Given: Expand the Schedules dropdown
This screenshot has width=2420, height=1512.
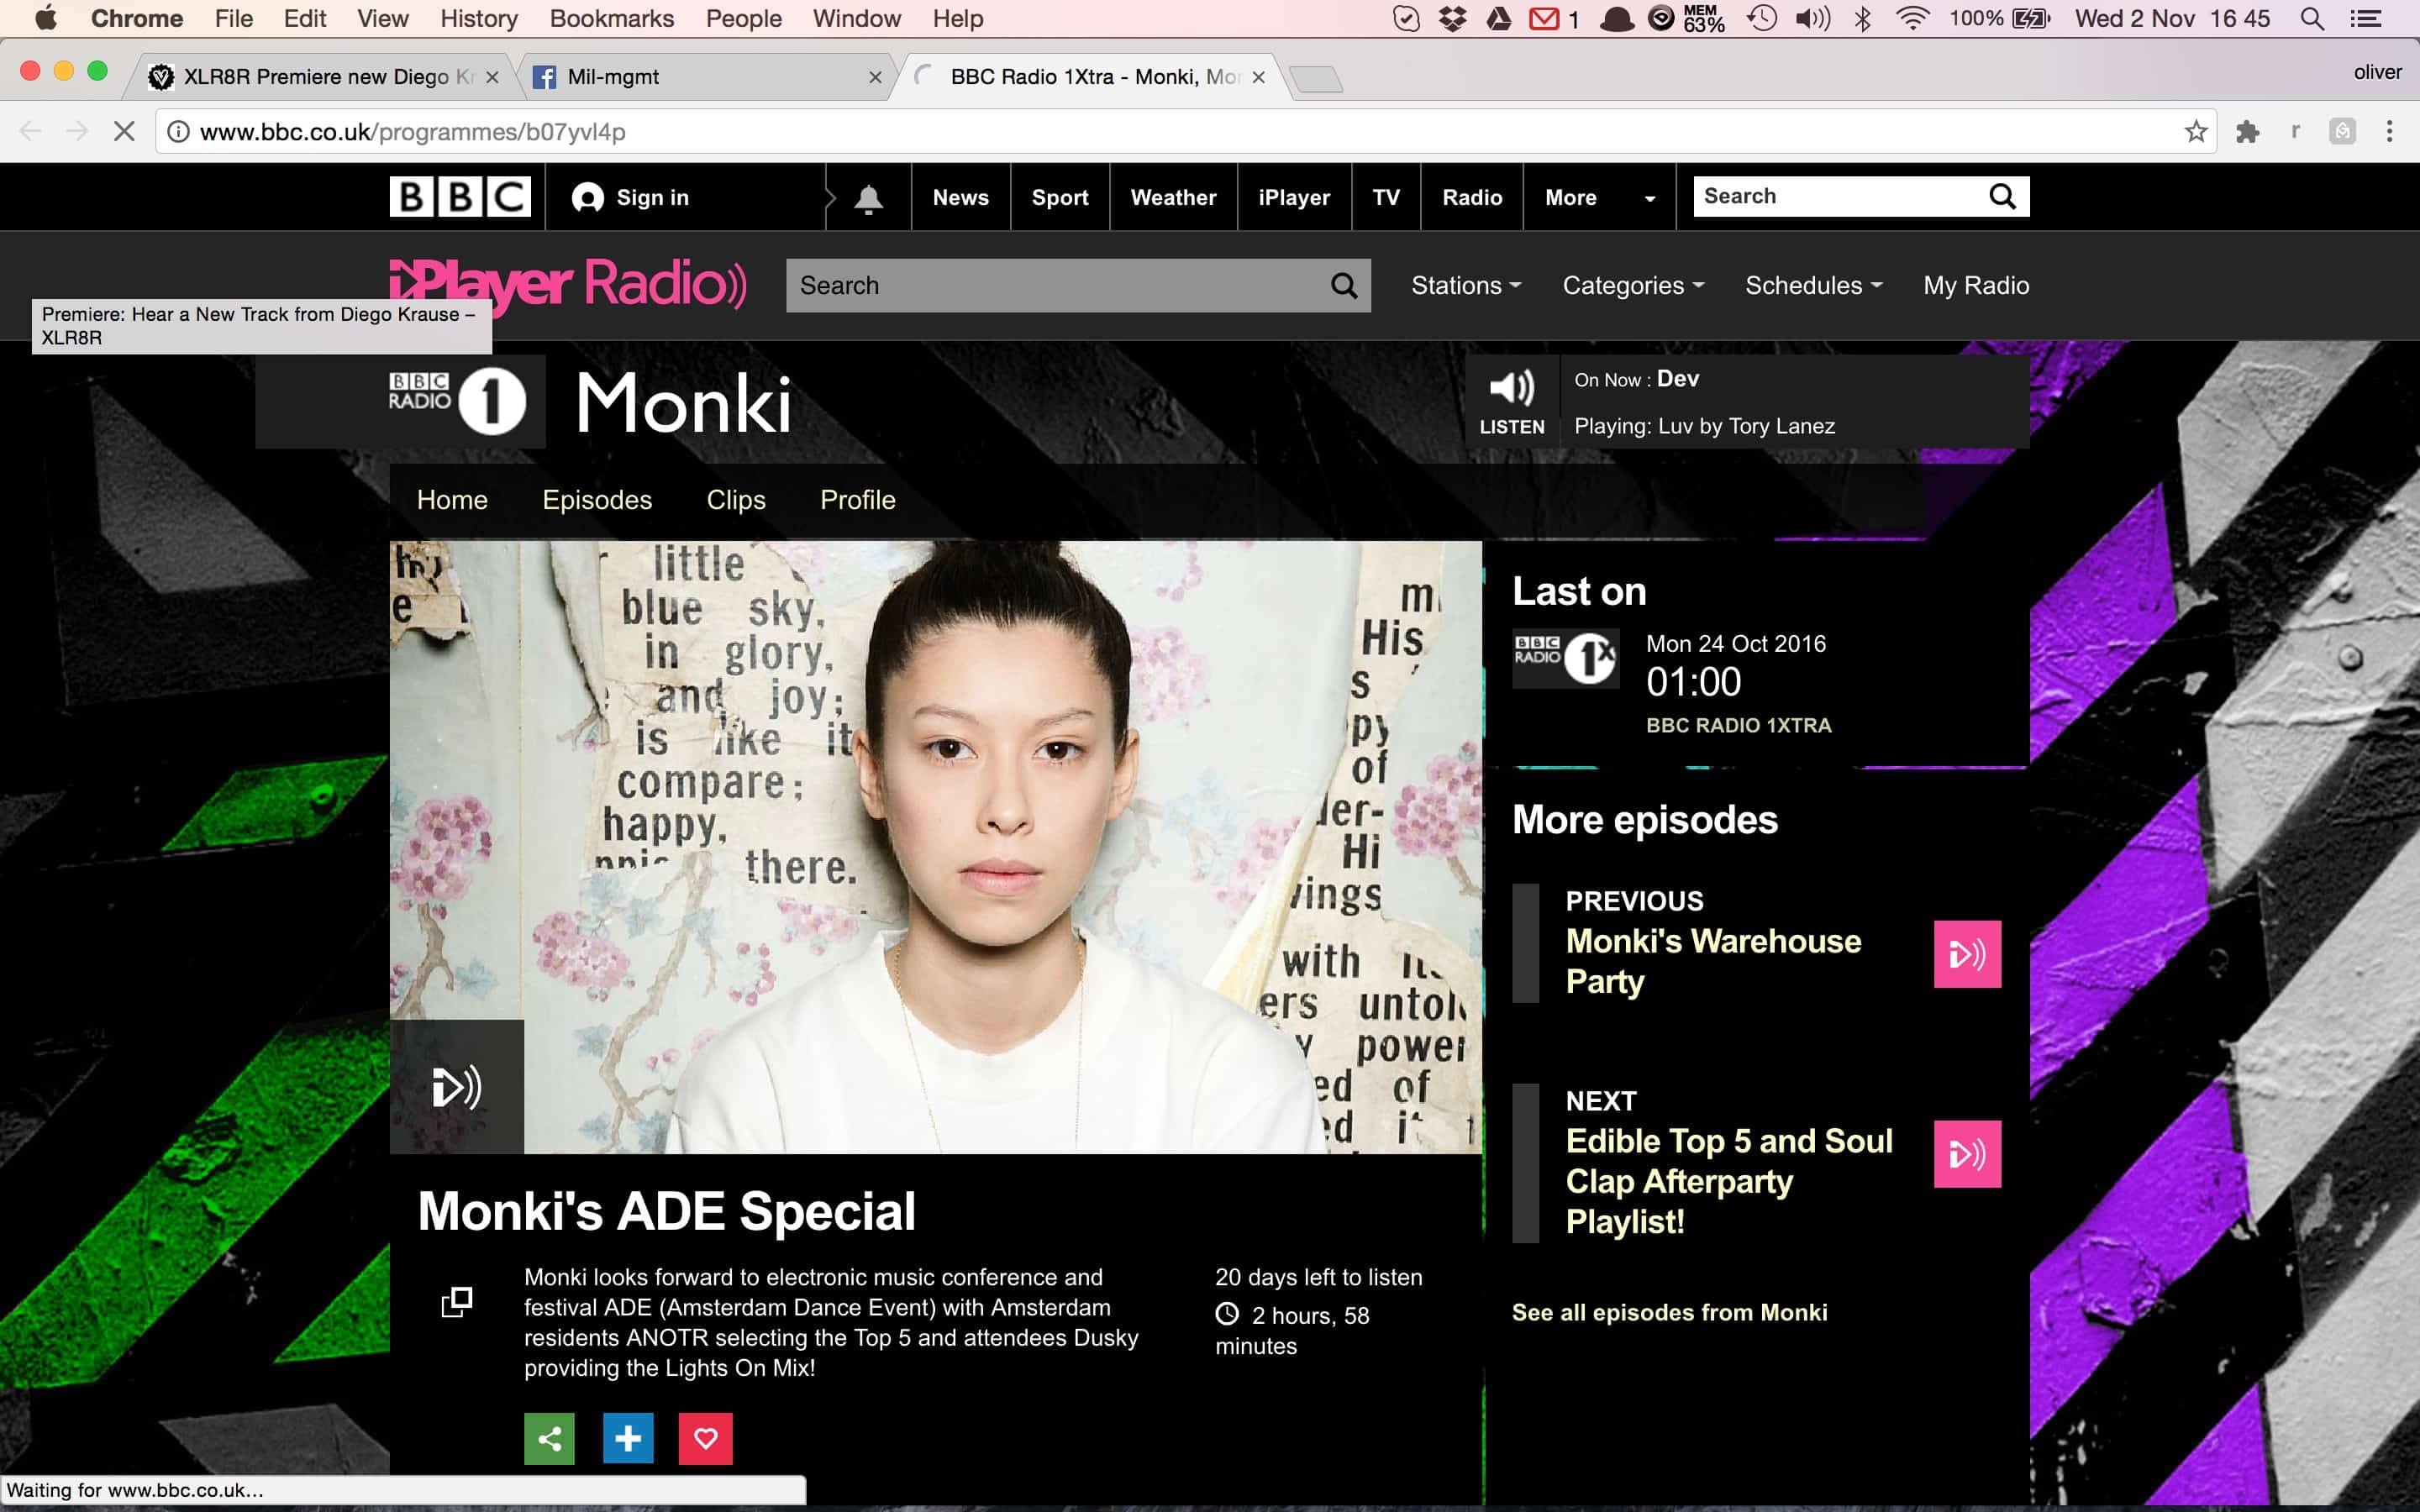Looking at the screenshot, I should (x=1813, y=286).
